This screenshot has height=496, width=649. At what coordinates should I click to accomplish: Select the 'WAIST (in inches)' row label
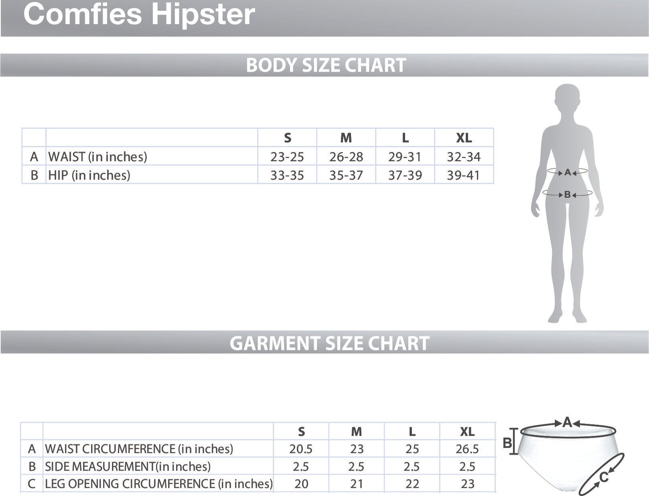(x=97, y=156)
